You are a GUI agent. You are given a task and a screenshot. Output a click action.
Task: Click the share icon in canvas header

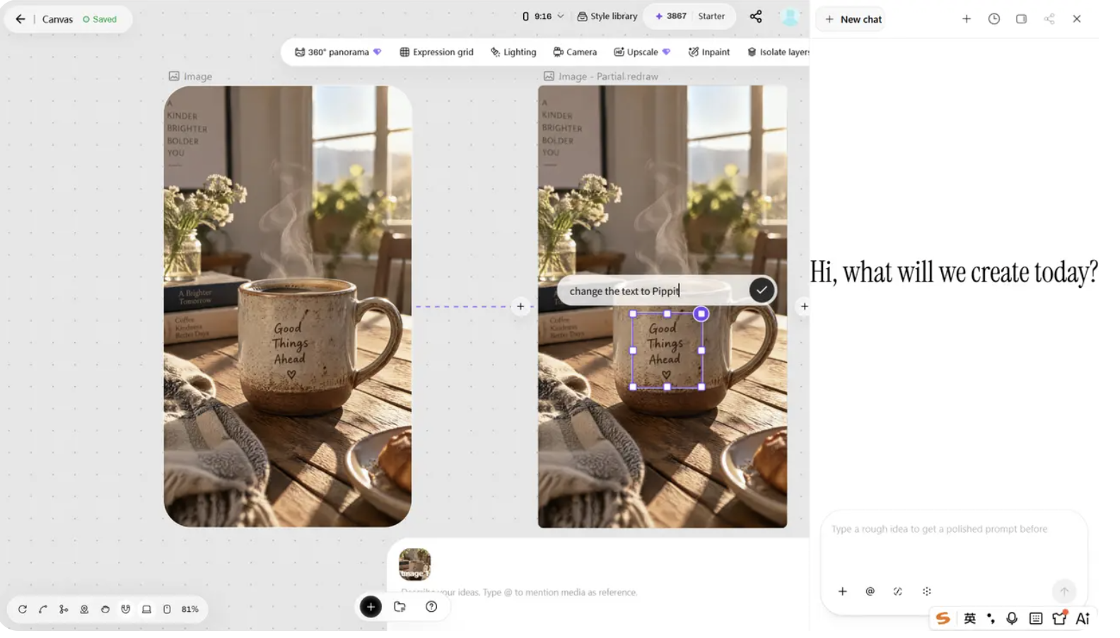click(756, 16)
